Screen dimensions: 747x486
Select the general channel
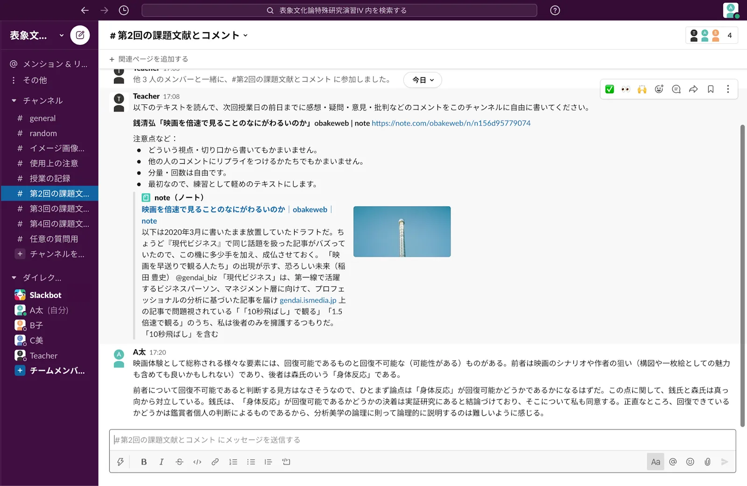pyautogui.click(x=42, y=118)
